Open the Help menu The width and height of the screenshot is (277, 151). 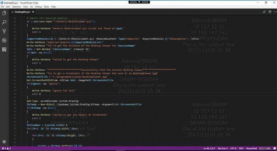pos(53,7)
